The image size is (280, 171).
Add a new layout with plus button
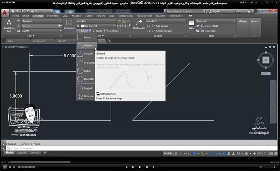point(45,152)
